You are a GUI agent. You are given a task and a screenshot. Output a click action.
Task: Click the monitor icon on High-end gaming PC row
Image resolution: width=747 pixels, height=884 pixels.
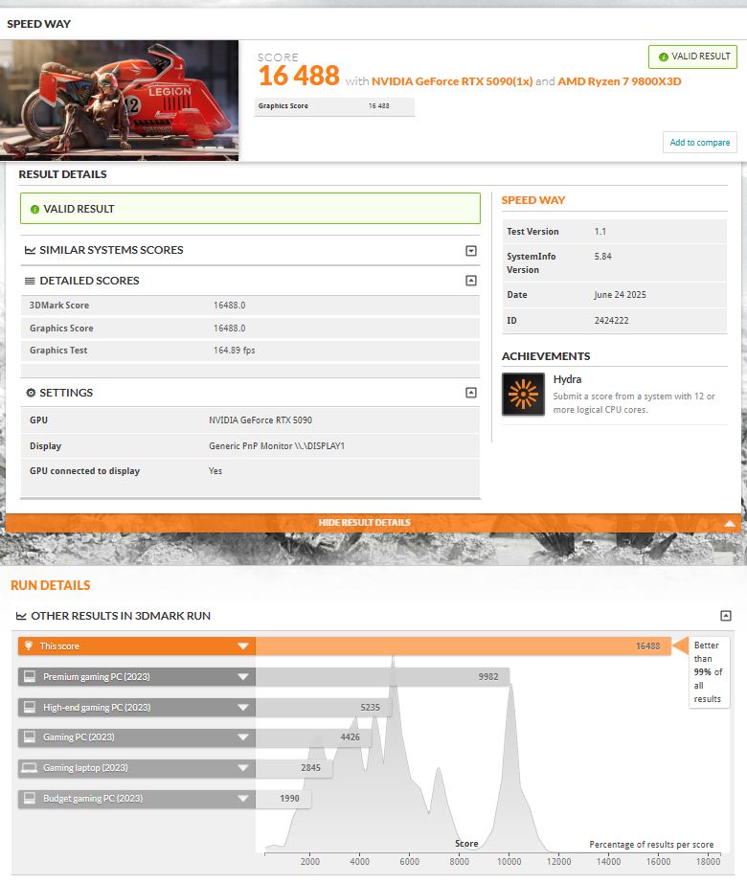coord(30,707)
